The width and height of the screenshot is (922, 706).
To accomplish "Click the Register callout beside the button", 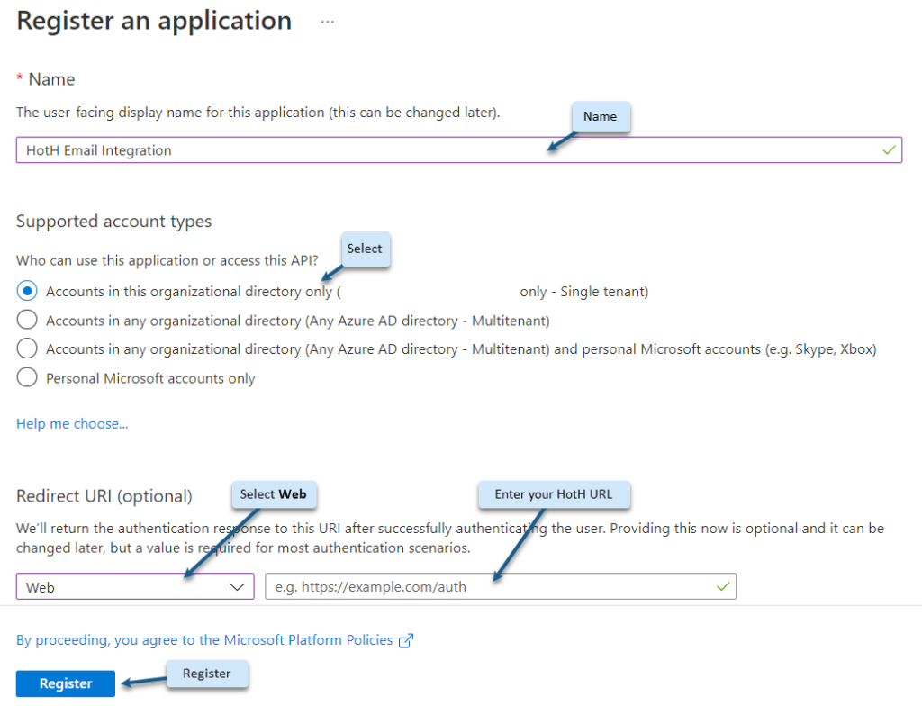I will (x=207, y=673).
